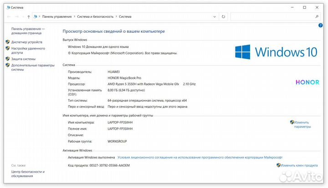Click the Windows 10 logo

[276, 52]
